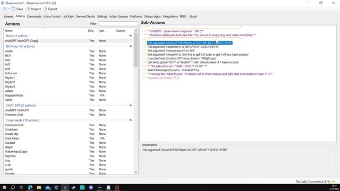The width and height of the screenshot is (340, 191).
Task: Click the notepad document taskbar icon
Action: pyautogui.click(x=108, y=187)
